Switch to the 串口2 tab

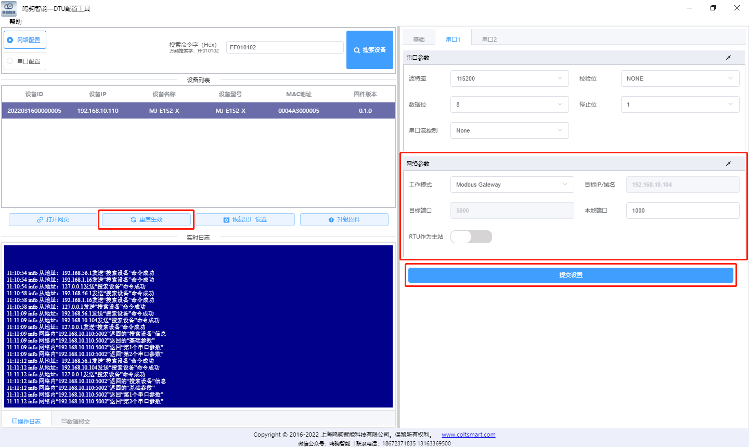click(489, 40)
